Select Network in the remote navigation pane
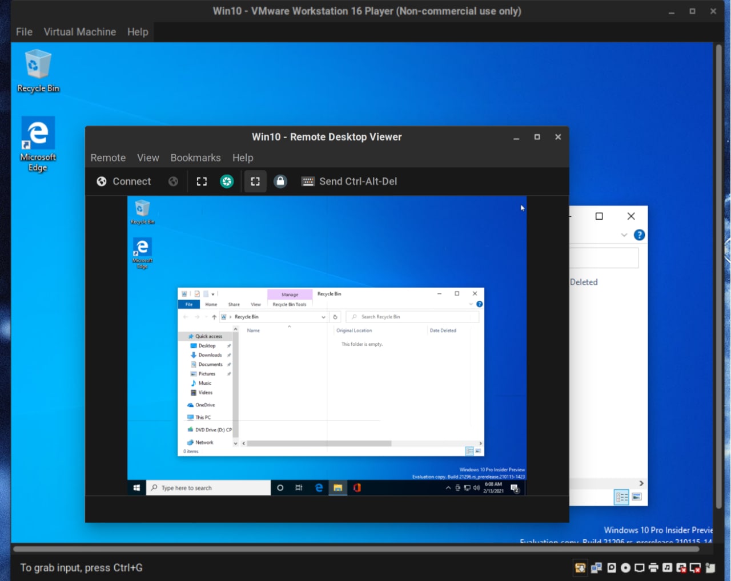The image size is (731, 581). pos(200,442)
